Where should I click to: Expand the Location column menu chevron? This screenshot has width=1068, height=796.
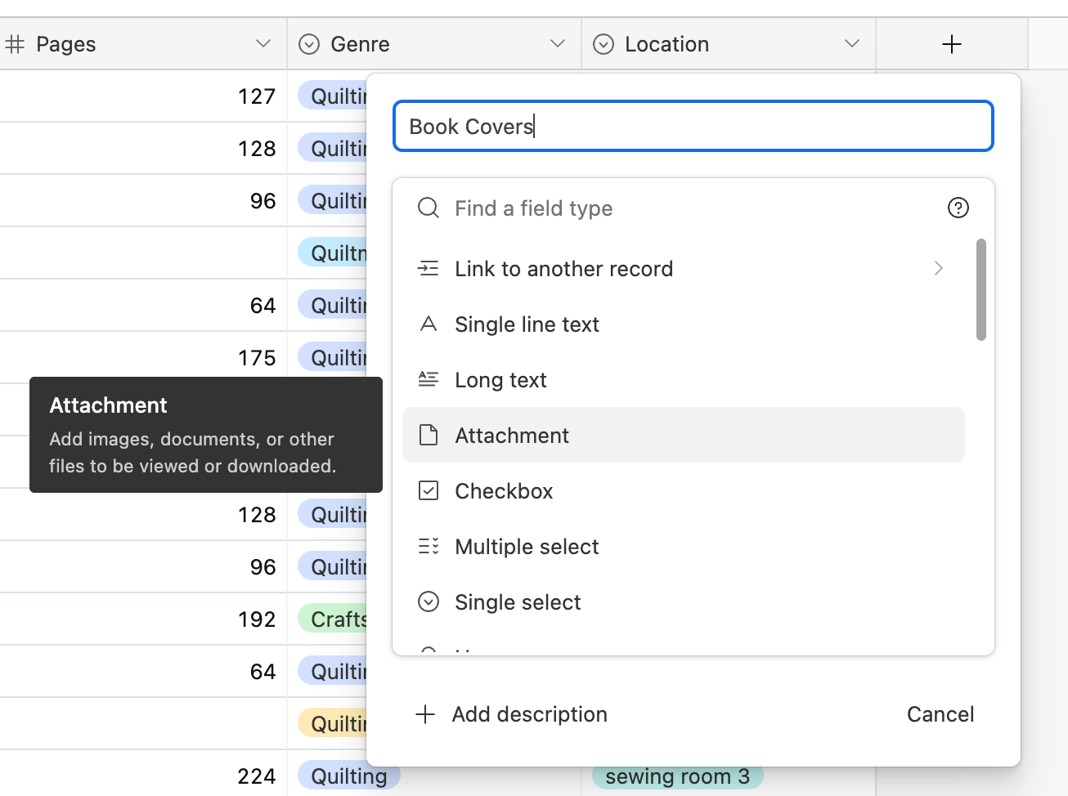(x=852, y=44)
